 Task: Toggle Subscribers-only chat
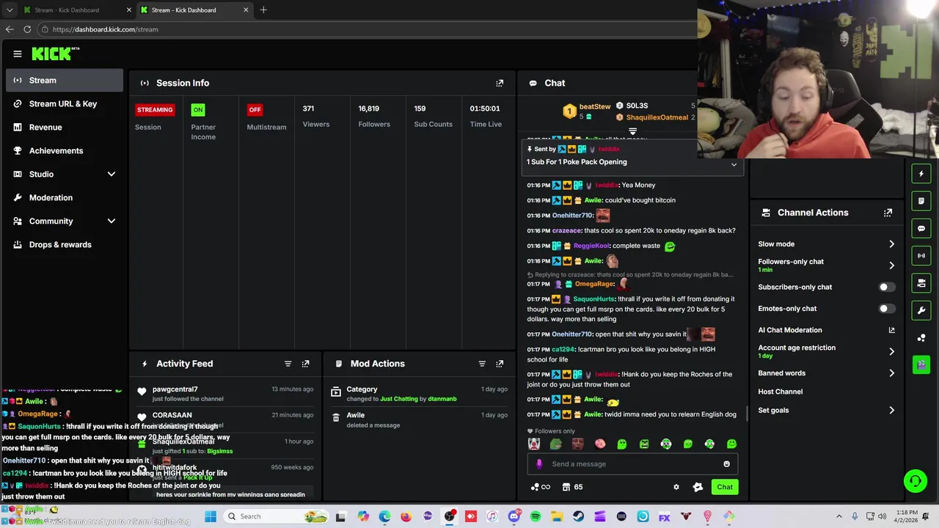pos(887,287)
